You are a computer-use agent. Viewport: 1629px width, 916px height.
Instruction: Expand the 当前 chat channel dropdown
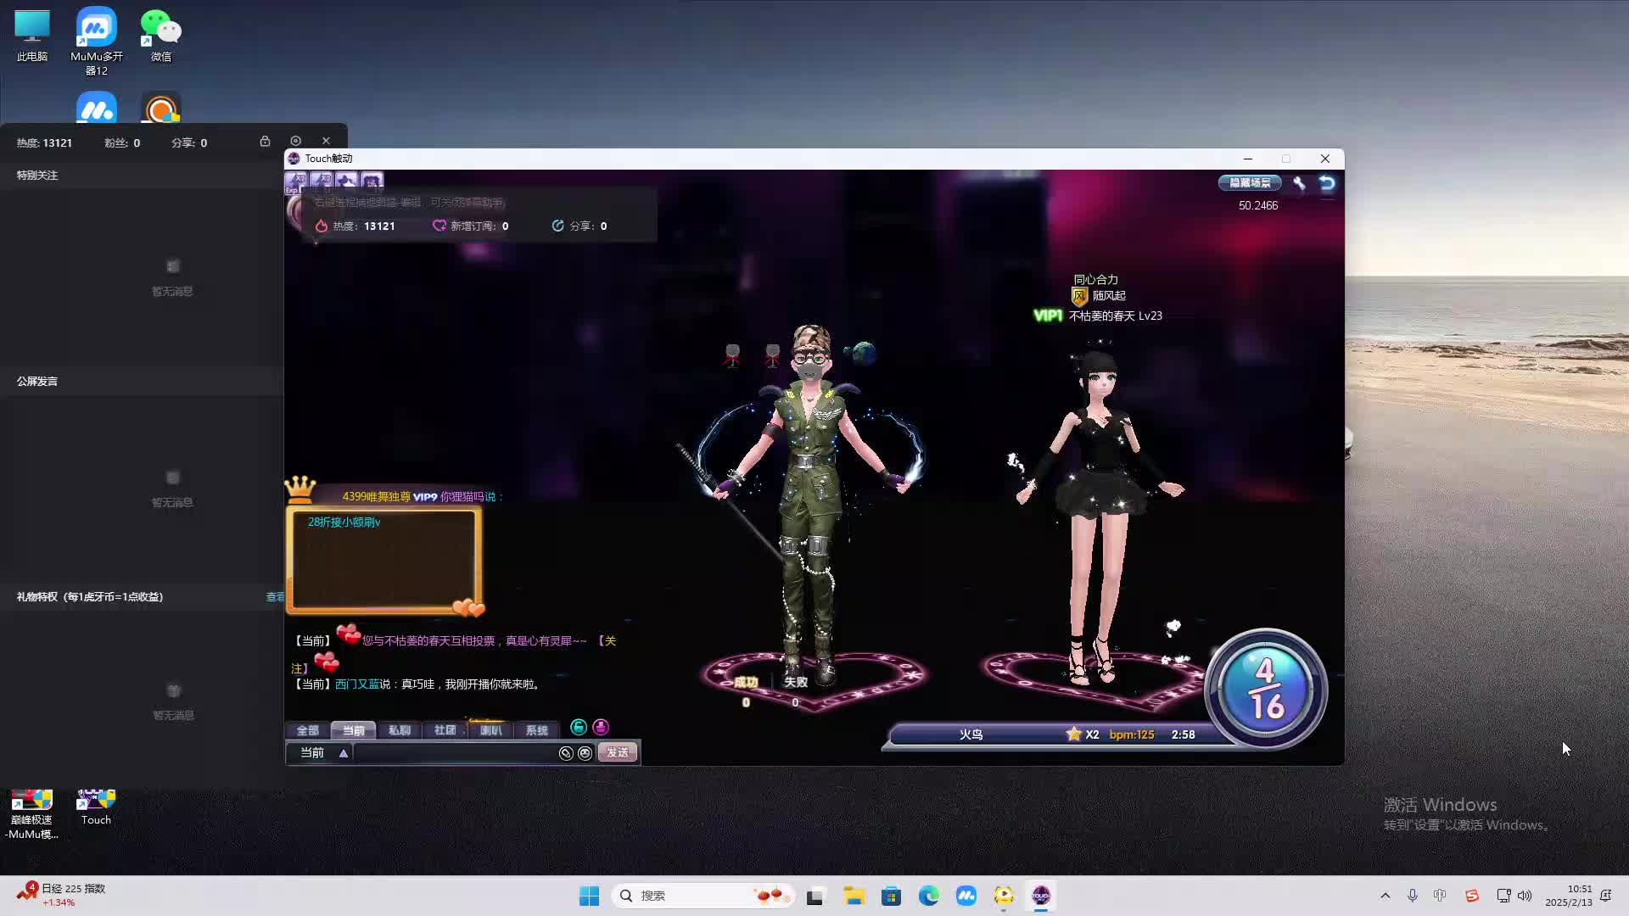(344, 753)
